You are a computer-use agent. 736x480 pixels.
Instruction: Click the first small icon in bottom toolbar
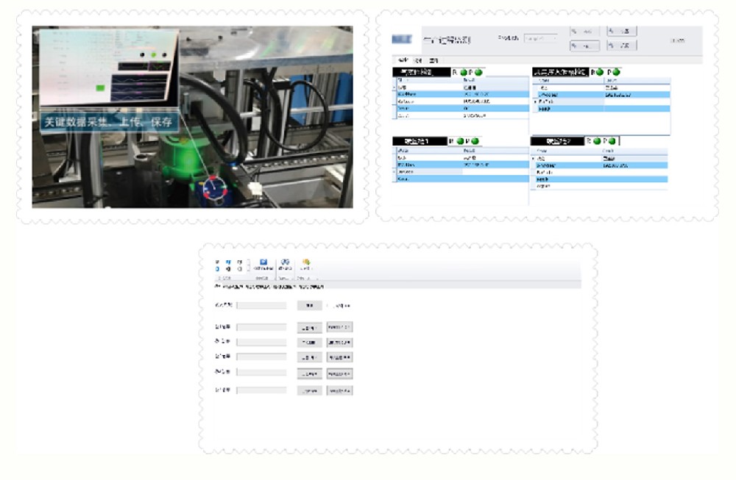[x=217, y=262]
